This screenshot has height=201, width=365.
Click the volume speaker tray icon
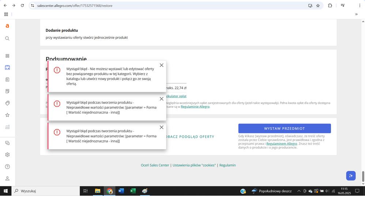(x=327, y=191)
